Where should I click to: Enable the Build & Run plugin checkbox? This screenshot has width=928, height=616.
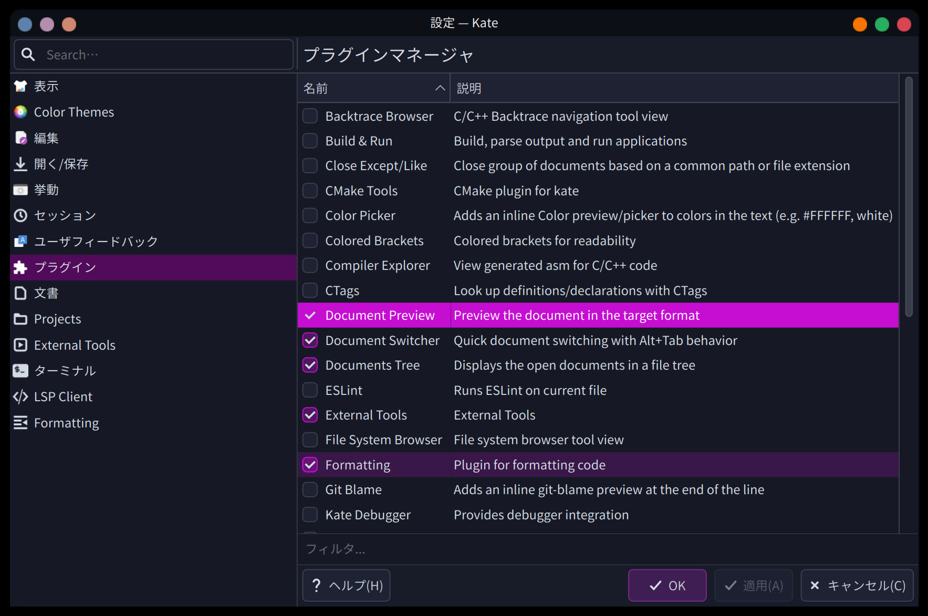point(310,141)
